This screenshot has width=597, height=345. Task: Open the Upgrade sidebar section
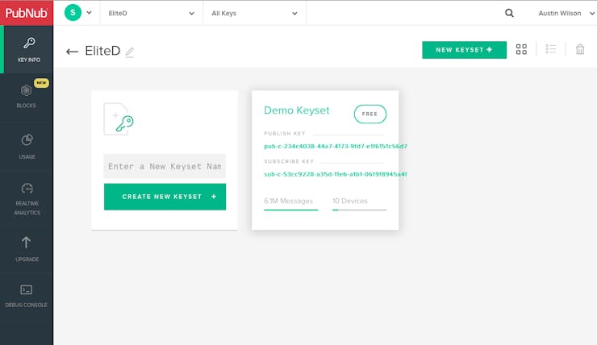27,249
